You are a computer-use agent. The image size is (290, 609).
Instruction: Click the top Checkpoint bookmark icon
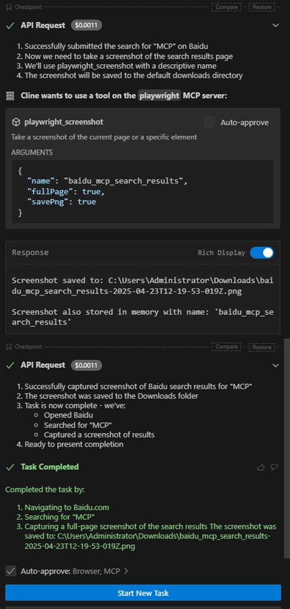pyautogui.click(x=9, y=7)
